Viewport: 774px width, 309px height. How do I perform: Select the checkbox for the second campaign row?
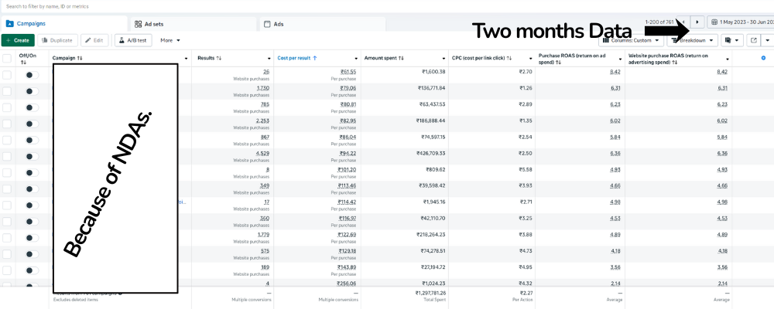click(7, 91)
